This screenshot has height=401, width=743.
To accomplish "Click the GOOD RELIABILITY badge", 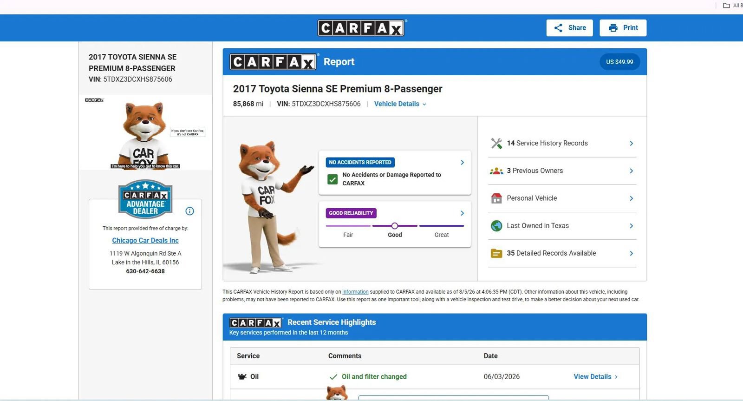I will pyautogui.click(x=351, y=213).
